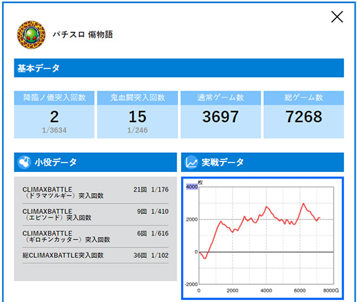The height and width of the screenshot is (302, 357).
Task: Select the ギロチンカッター CLIMAXBATTLE row
Action: [x=95, y=236]
